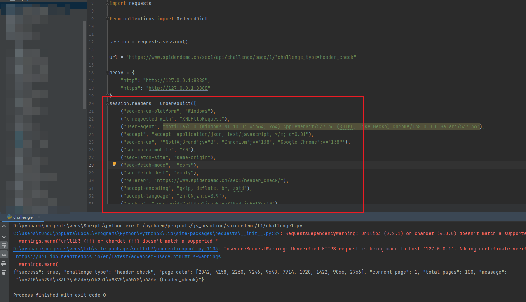526x302 pixels.
Task: Click the print console output icon
Action: point(4,263)
